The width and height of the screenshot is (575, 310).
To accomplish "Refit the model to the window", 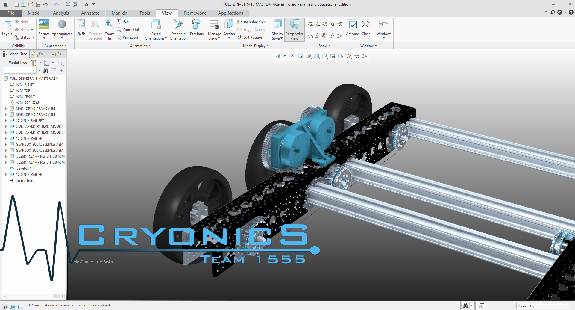I will tap(81, 28).
